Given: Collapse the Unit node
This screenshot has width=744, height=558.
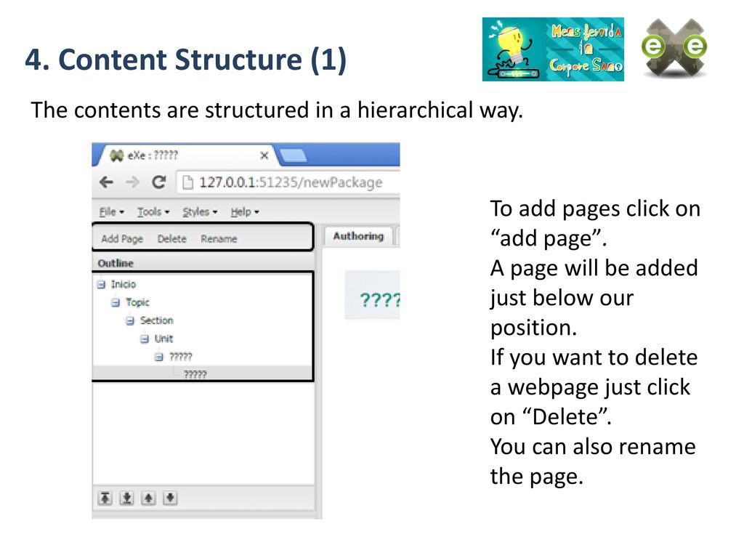Looking at the screenshot, I should pos(145,339).
